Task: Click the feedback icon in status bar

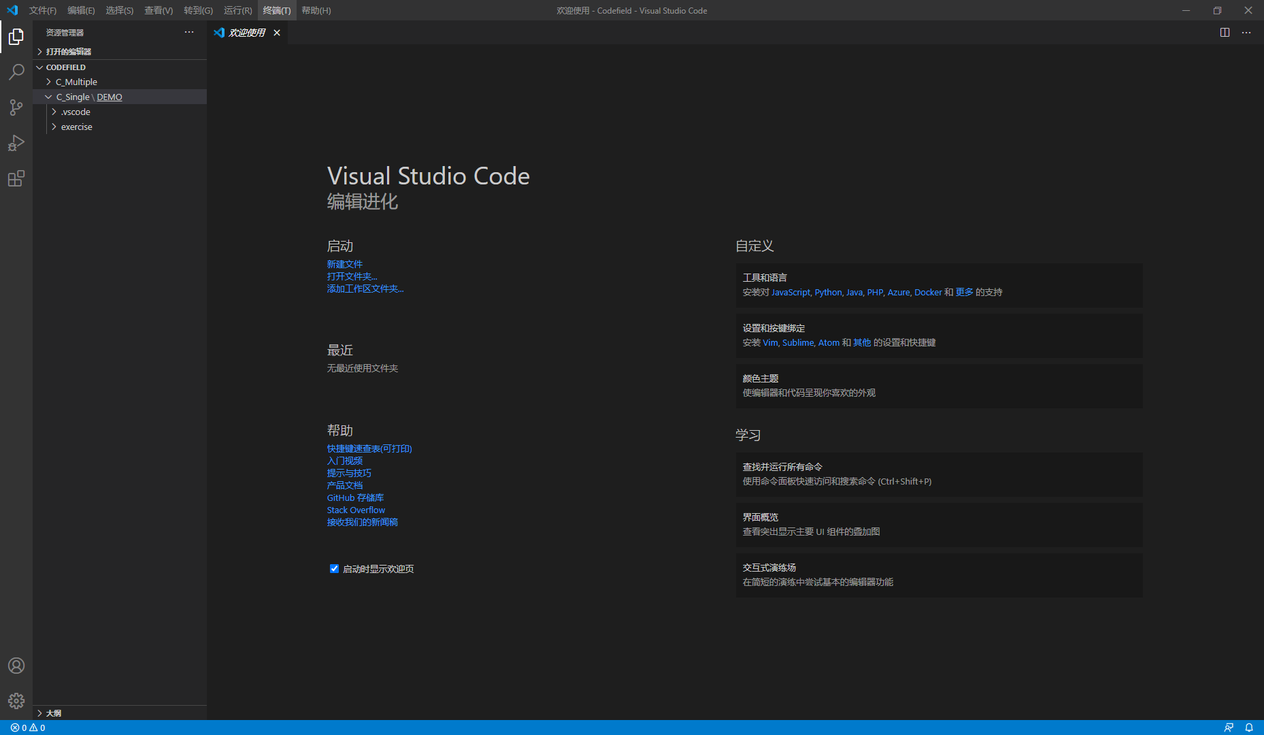Action: [1229, 728]
